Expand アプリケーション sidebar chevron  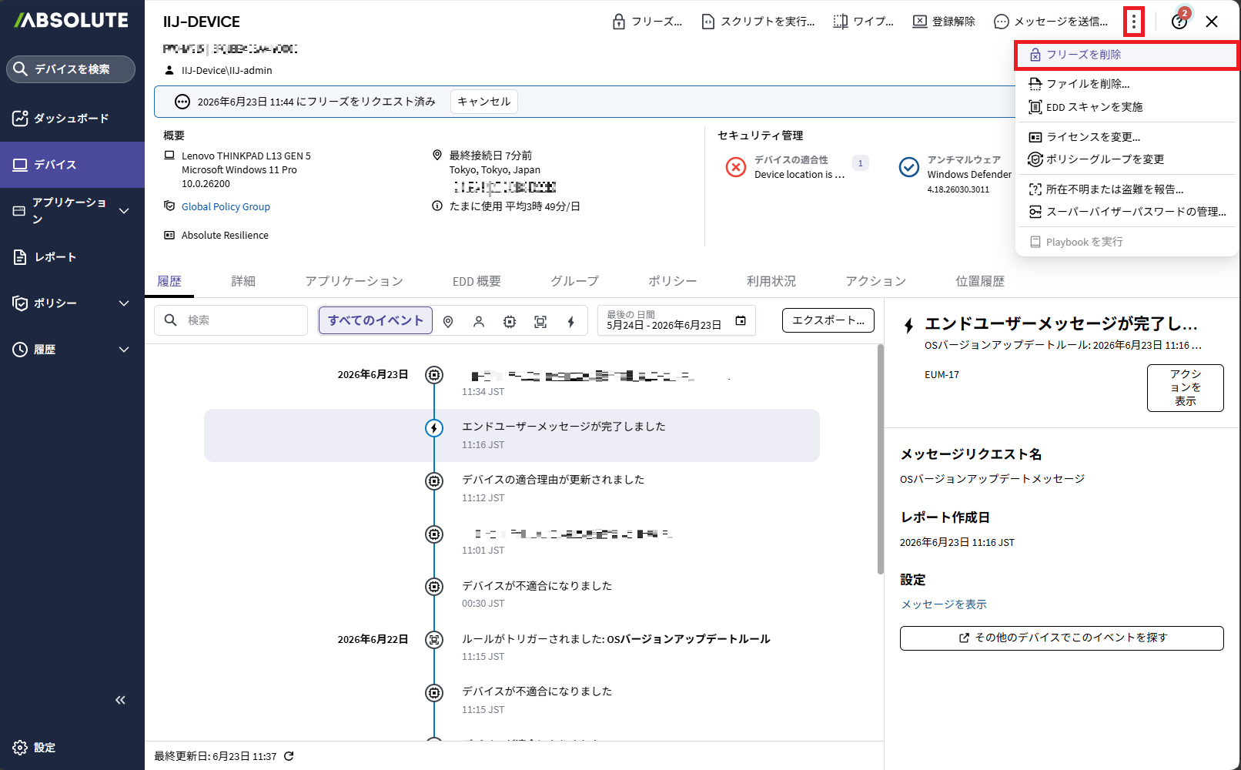124,211
